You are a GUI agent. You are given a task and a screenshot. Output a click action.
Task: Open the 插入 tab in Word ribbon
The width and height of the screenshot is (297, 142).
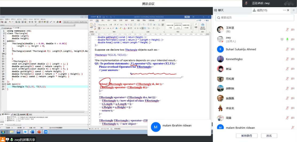tap(103, 20)
